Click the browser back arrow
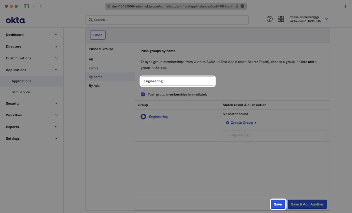This screenshot has width=352, height=213. click(40, 6)
